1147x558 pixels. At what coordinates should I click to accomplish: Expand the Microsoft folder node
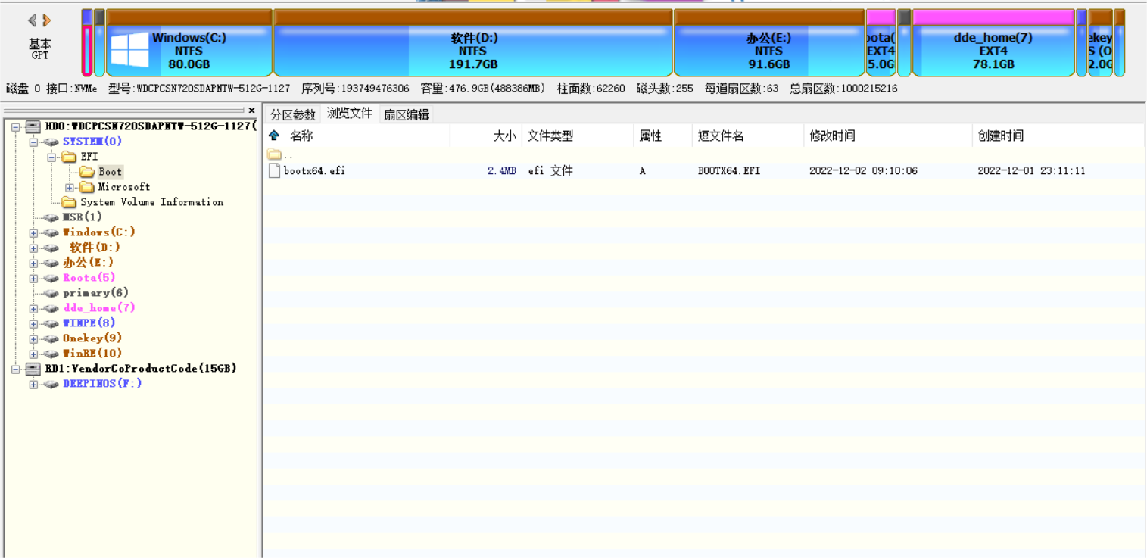[x=70, y=187]
